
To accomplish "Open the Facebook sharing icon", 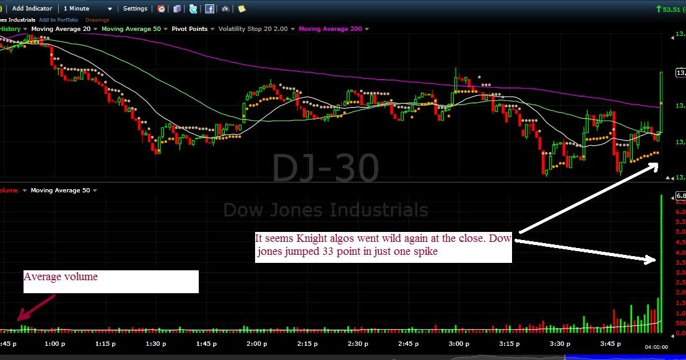I will pyautogui.click(x=209, y=9).
